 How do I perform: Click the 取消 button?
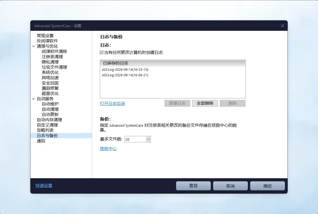(x=230, y=186)
